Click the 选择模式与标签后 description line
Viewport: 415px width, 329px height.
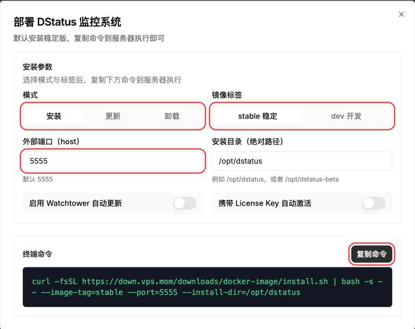pos(102,80)
